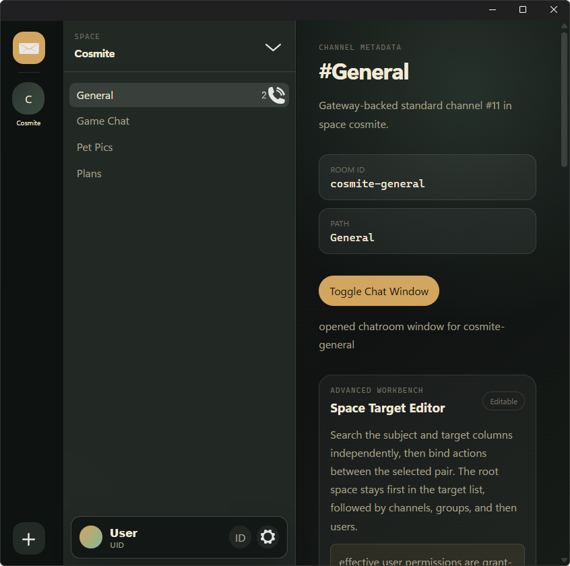
Task: Open user settings gear icon
Action: [267, 537]
